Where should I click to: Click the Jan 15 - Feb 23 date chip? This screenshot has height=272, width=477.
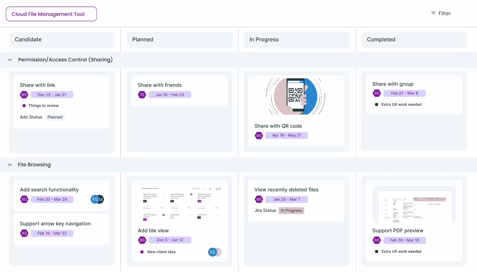(x=170, y=95)
